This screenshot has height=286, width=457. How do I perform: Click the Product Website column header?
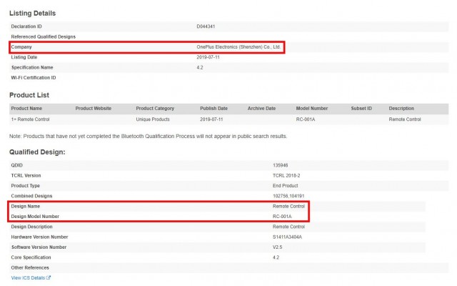93,108
